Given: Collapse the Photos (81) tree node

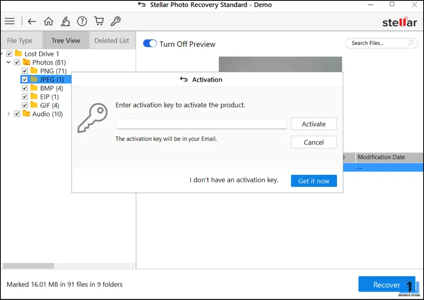Looking at the screenshot, I should point(9,63).
